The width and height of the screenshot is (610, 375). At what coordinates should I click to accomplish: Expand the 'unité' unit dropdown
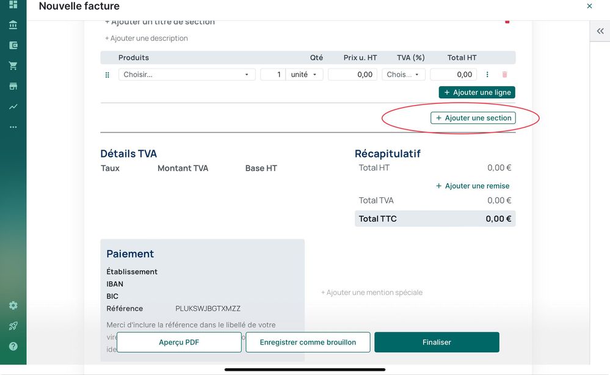[304, 75]
